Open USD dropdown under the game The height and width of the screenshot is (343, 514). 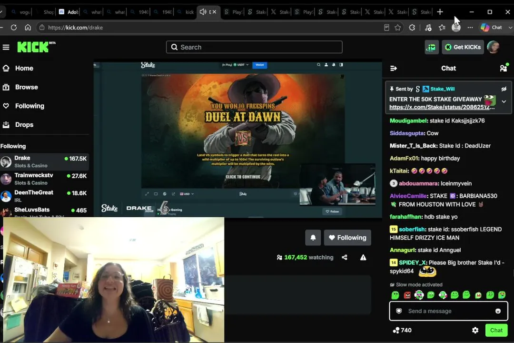tap(187, 194)
